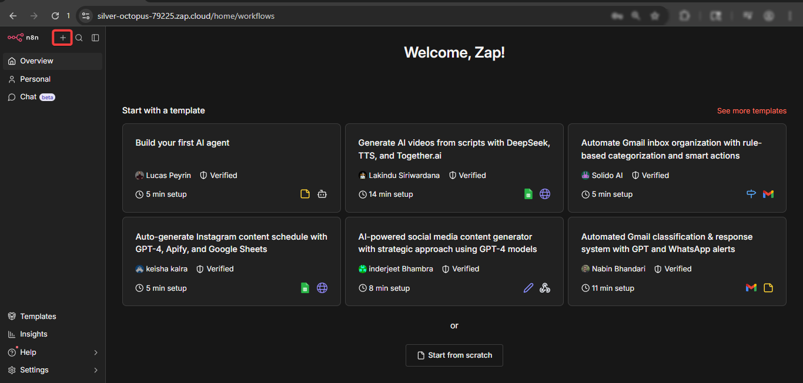Bookmark page using the star icon
Image resolution: width=803 pixels, height=383 pixels.
[655, 16]
